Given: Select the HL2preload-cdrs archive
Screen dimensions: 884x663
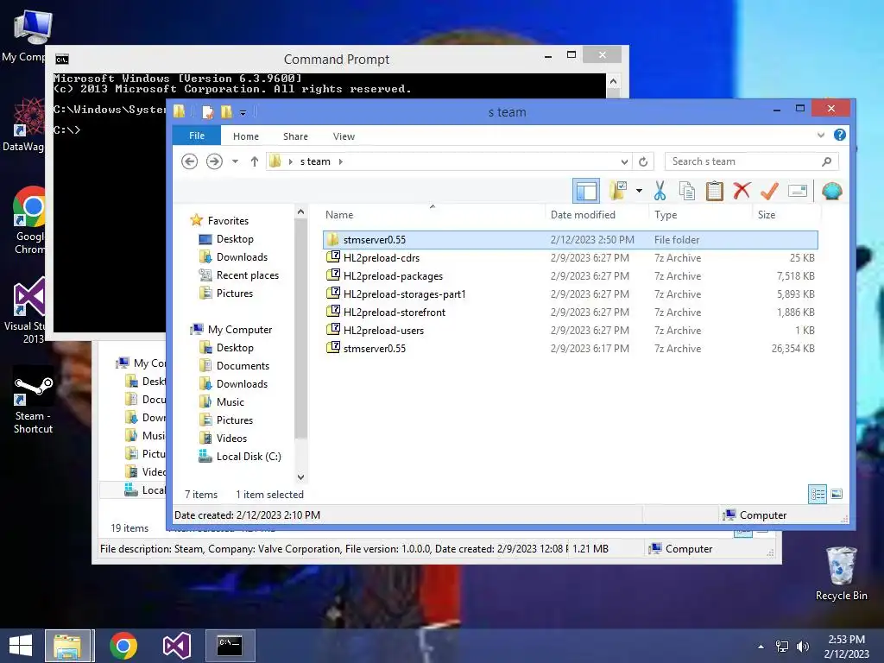Looking at the screenshot, I should [x=571, y=257].
